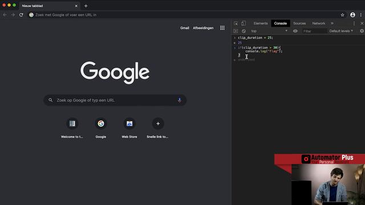The image size is (365, 205).
Task: Close the DevTools panel
Action: (362, 23)
